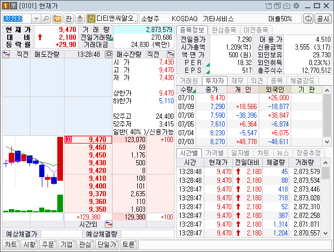The width and height of the screenshot is (334, 252).
Task: Open the 종목 tab beside 의견
Action: point(277,81)
